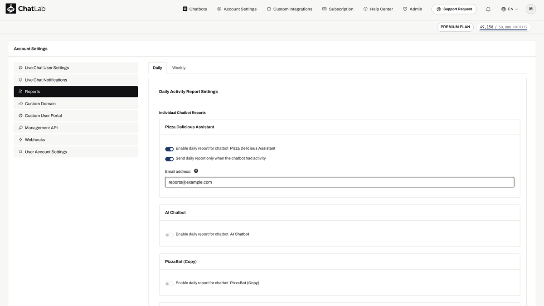Open Help Center in the top navigation
Image resolution: width=544 pixels, height=306 pixels.
378,9
